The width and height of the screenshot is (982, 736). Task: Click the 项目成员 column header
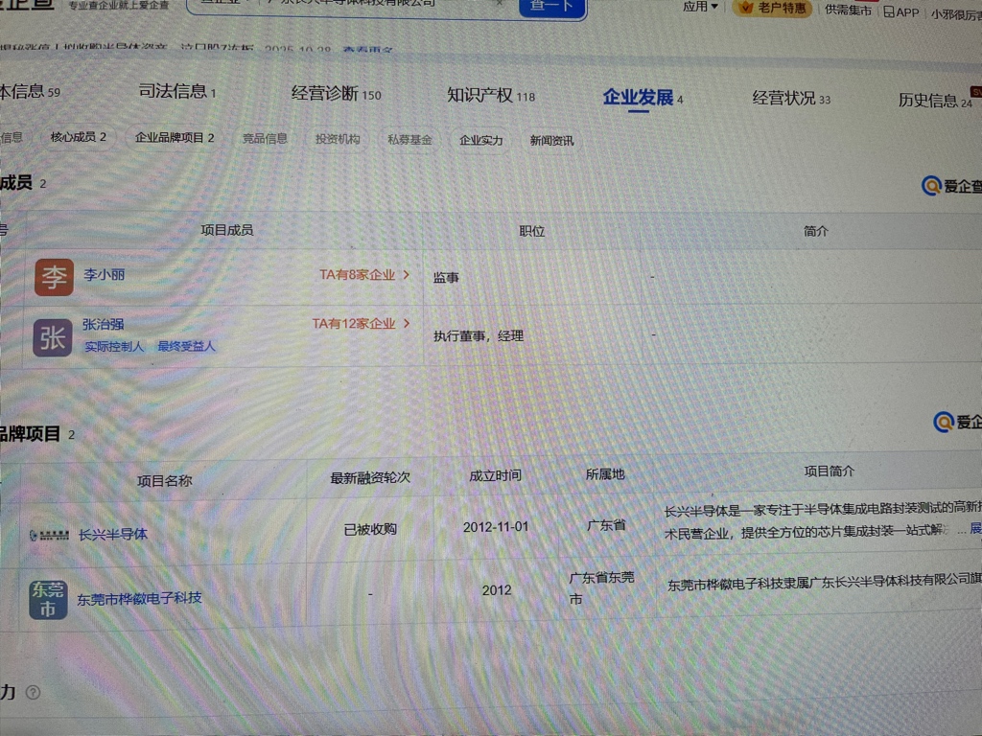226,230
